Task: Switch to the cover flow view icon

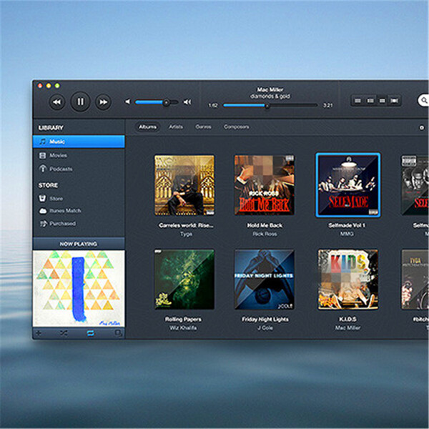Action: [394, 101]
